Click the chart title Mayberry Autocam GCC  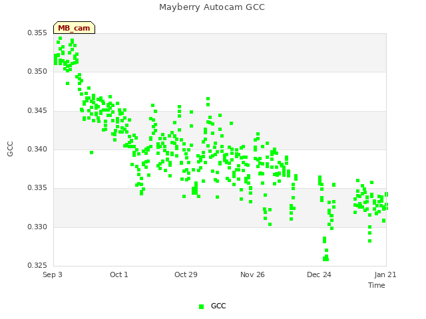pyautogui.click(x=212, y=7)
